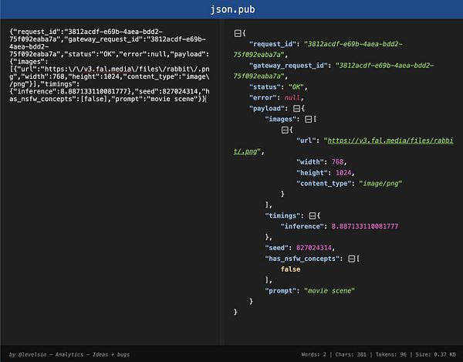The width and height of the screenshot is (463, 362).
Task: Click the false value under has_nsfw_concepts
Action: click(290, 269)
